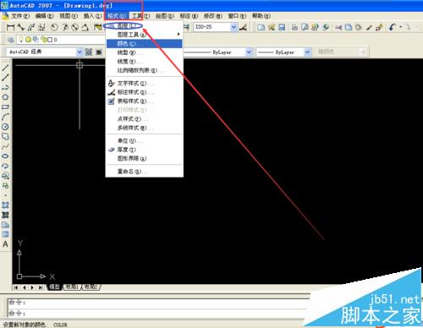Select the Insert Block tool
Image resolution: width=423 pixels, height=328 pixels.
5,176
